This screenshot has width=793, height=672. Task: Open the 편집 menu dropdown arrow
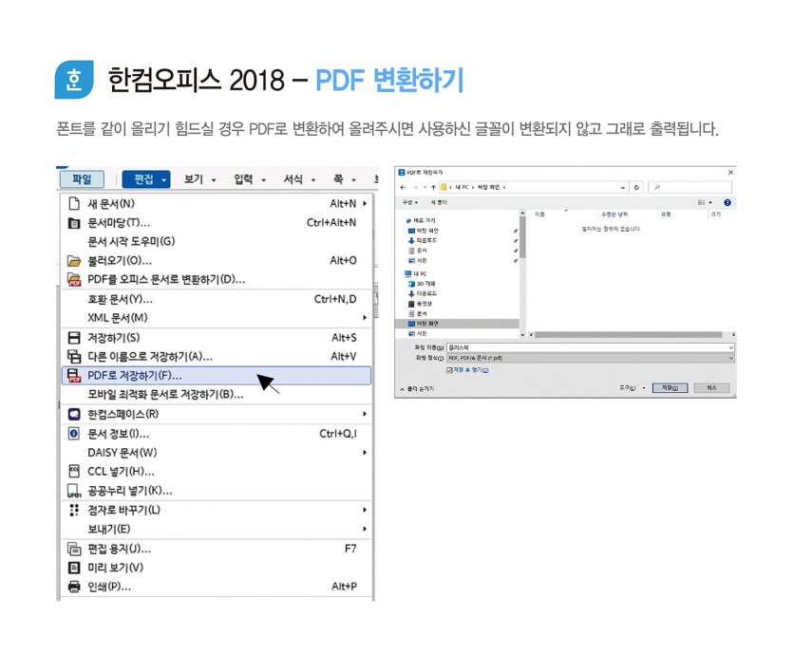click(x=164, y=180)
